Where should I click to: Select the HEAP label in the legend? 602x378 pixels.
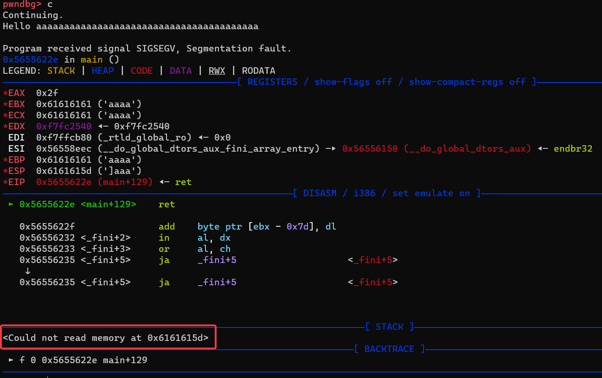[102, 71]
